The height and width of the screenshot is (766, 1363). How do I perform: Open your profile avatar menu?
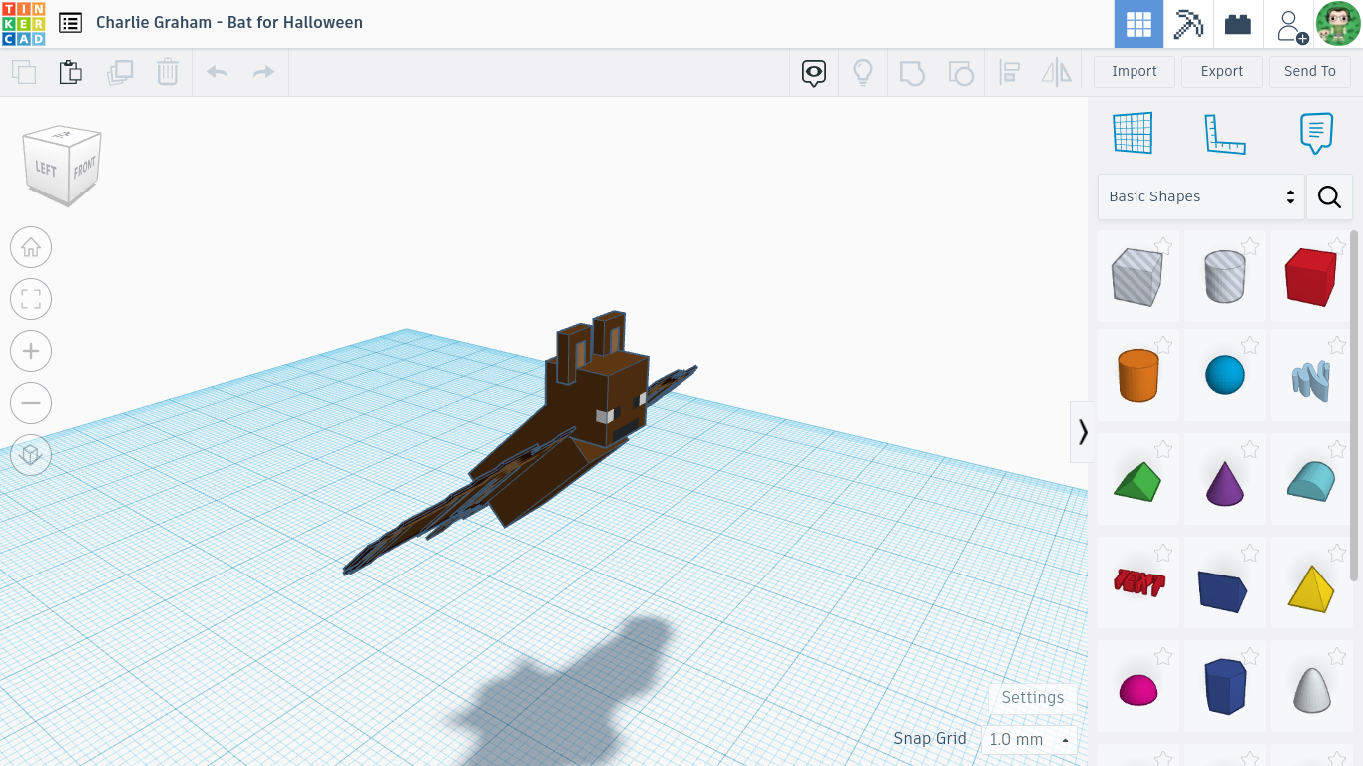[1337, 22]
